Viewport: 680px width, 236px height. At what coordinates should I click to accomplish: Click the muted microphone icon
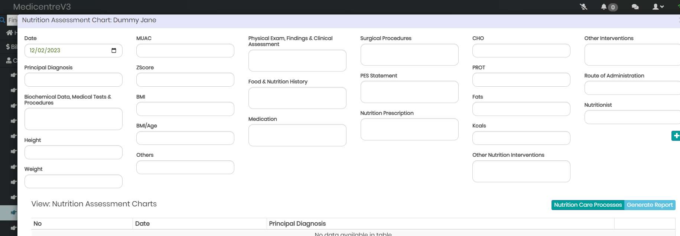(x=583, y=7)
